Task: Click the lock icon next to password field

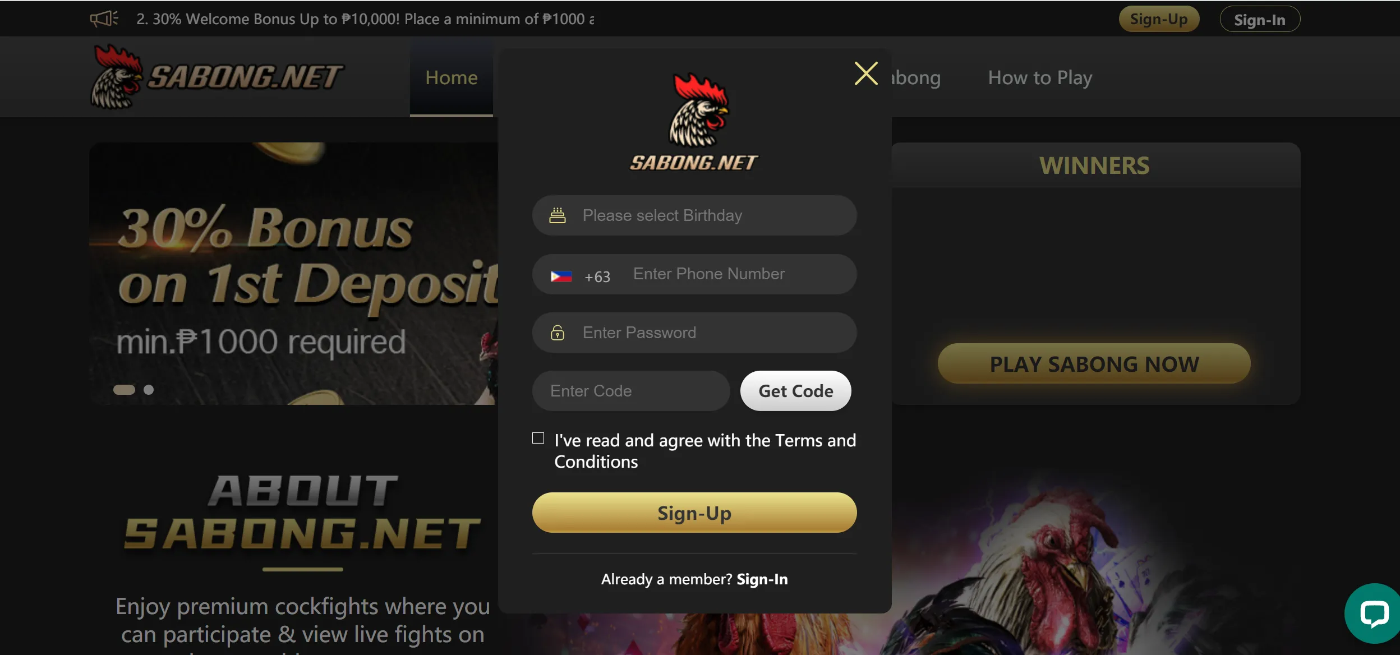Action: coord(556,332)
